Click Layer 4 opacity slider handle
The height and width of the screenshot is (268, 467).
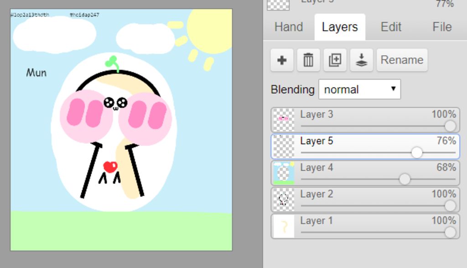(x=405, y=179)
